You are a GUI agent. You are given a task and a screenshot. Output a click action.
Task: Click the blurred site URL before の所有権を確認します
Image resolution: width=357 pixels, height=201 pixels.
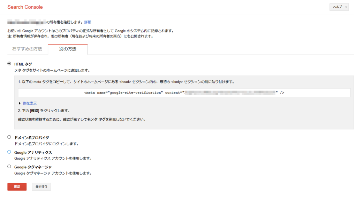coord(26,22)
